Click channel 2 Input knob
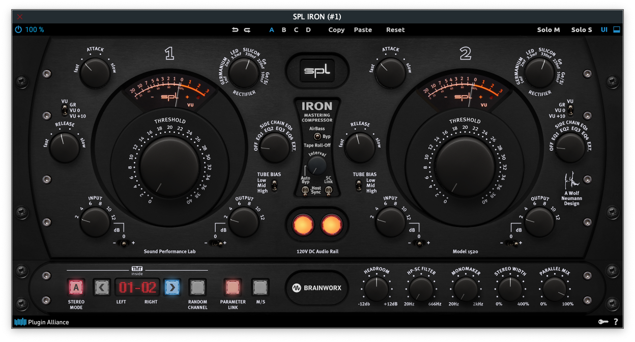Viewport: 635px width, 342px height. point(390,222)
